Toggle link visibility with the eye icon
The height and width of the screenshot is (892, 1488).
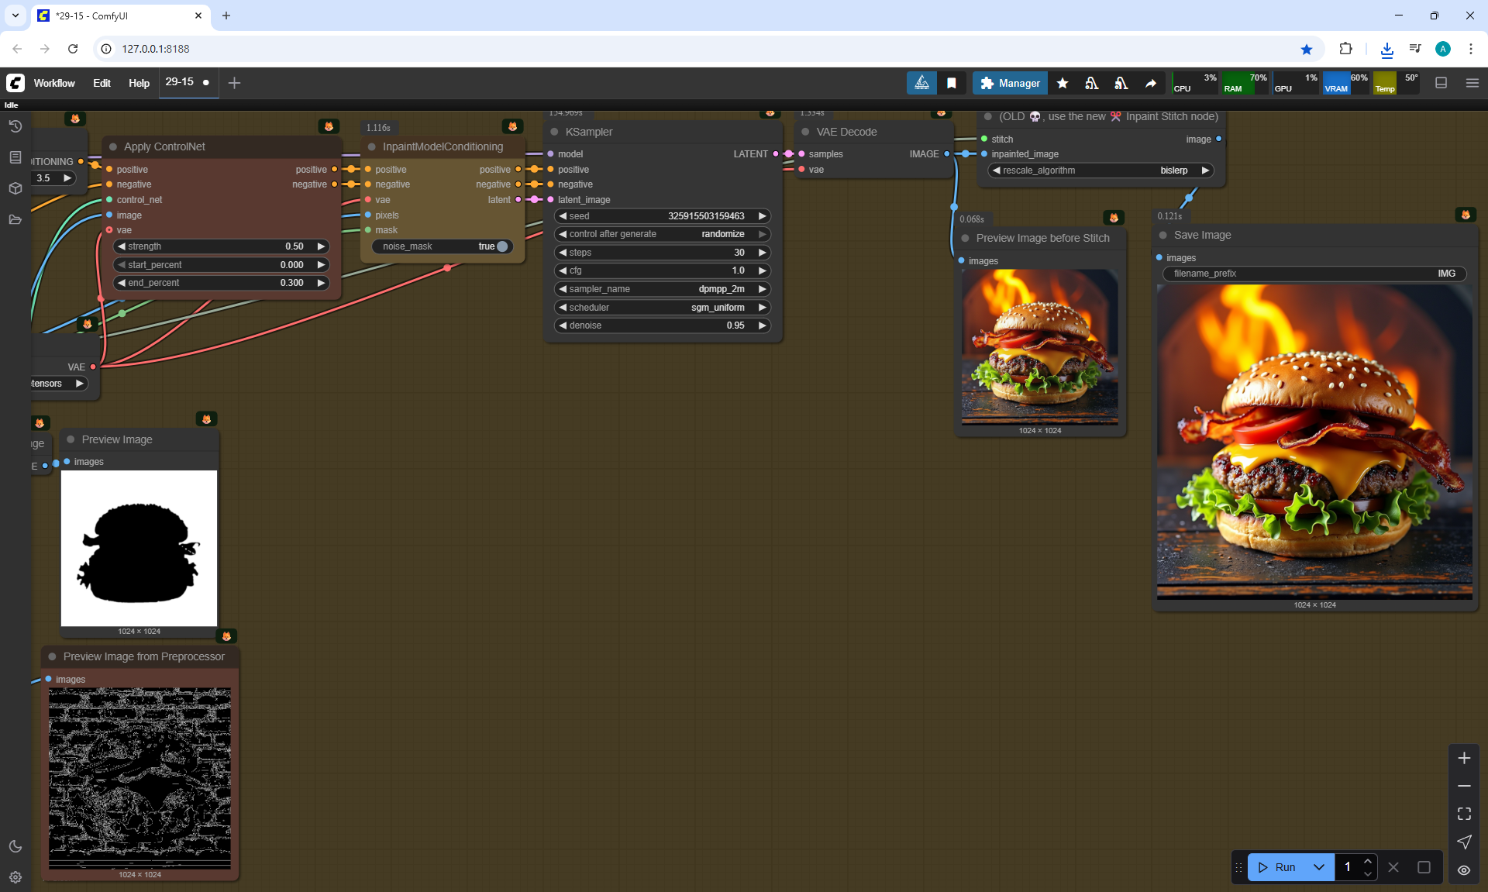click(x=1464, y=870)
